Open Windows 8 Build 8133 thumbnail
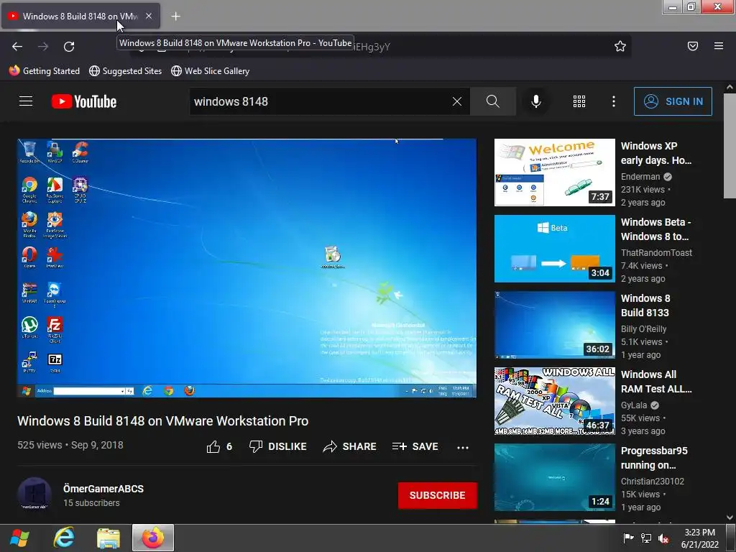Image resolution: width=736 pixels, height=552 pixels. click(554, 325)
